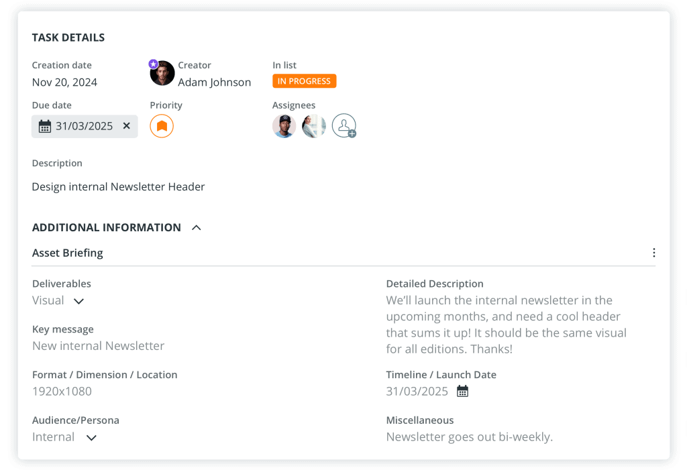Click the IN PROGRESS status badge
687x470 pixels.
click(x=304, y=80)
